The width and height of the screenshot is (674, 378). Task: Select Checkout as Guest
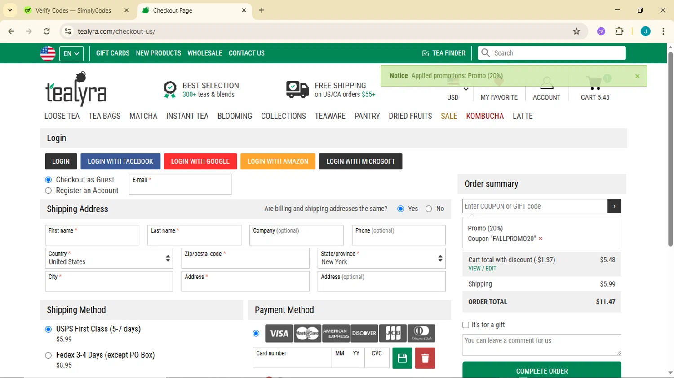pos(49,180)
